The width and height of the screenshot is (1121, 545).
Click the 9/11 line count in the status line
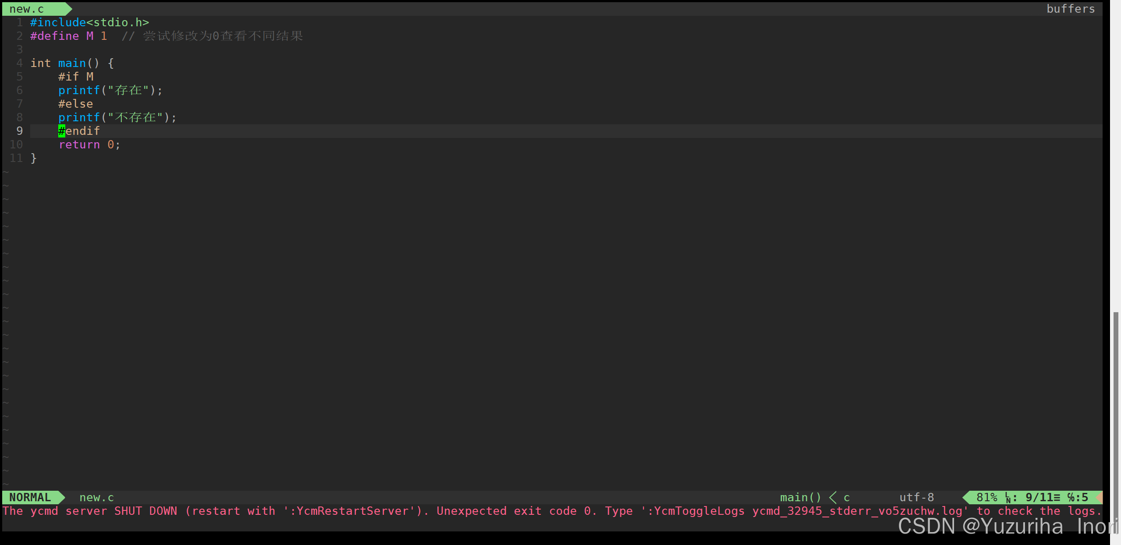(1040, 497)
